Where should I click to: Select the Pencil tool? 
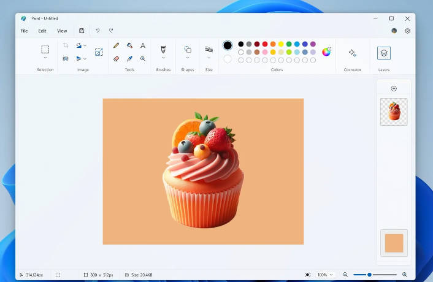(117, 45)
